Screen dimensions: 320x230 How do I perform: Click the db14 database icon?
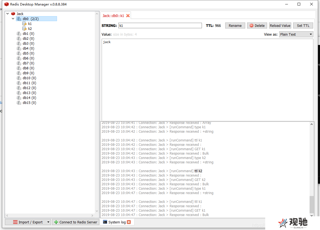pyautogui.click(x=19, y=98)
